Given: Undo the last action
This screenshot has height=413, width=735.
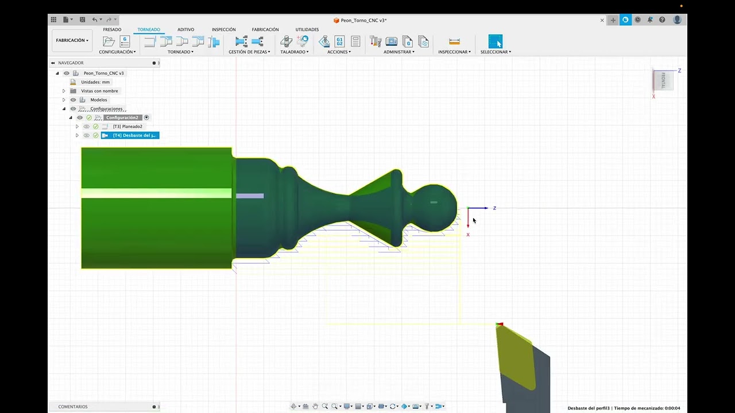Looking at the screenshot, I should coord(95,20).
